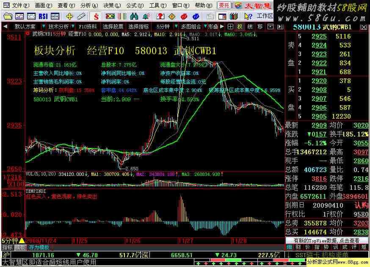Open the 窗口(W) menu
The width and height of the screenshot is (370, 267).
point(181,6)
